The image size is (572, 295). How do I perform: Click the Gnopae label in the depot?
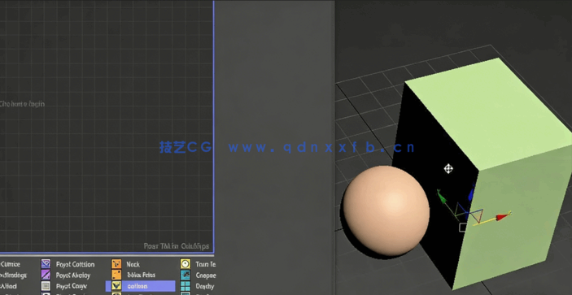pyautogui.click(x=206, y=275)
